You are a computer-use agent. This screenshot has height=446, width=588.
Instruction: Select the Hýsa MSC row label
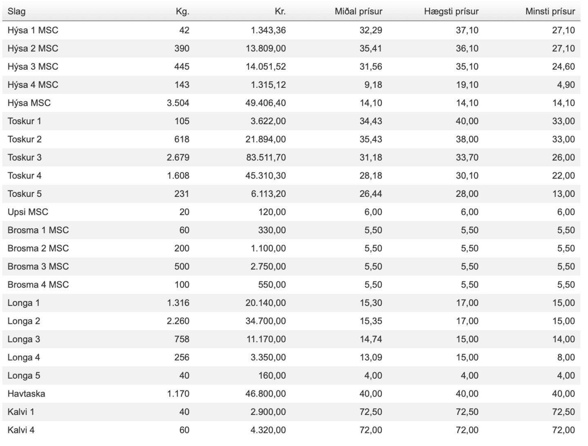29,103
